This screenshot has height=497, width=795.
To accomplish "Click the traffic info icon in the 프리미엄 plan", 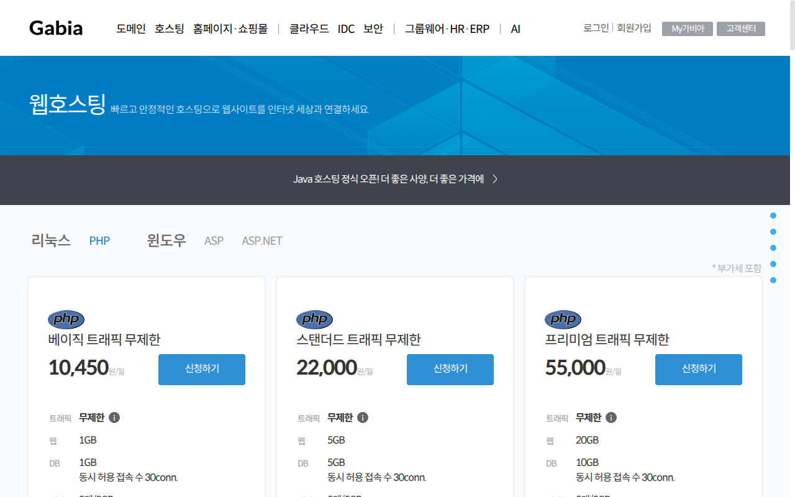I will pyautogui.click(x=611, y=417).
